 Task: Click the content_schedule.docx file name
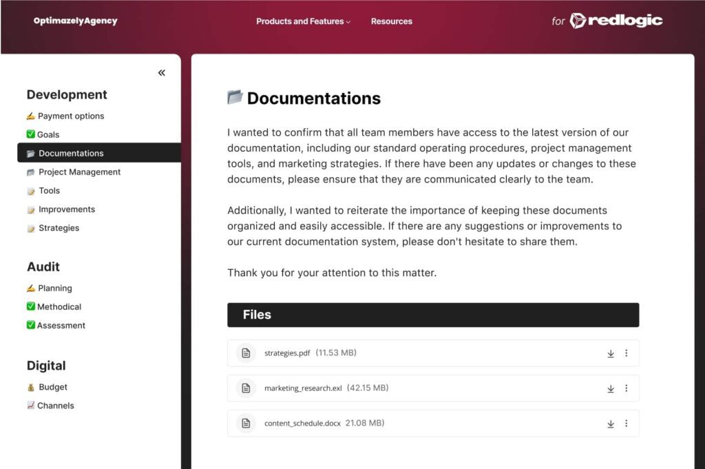(303, 423)
